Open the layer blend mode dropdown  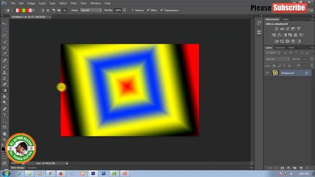click(x=278, y=59)
